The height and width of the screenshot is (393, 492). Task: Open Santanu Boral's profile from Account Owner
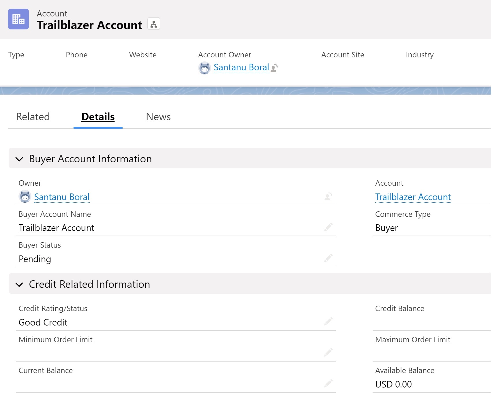pyautogui.click(x=241, y=67)
